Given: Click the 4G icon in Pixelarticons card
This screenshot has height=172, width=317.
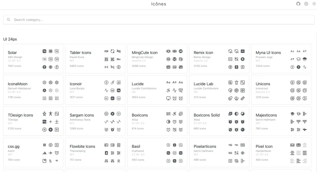Looking at the screenshot, I should click(x=230, y=145).
